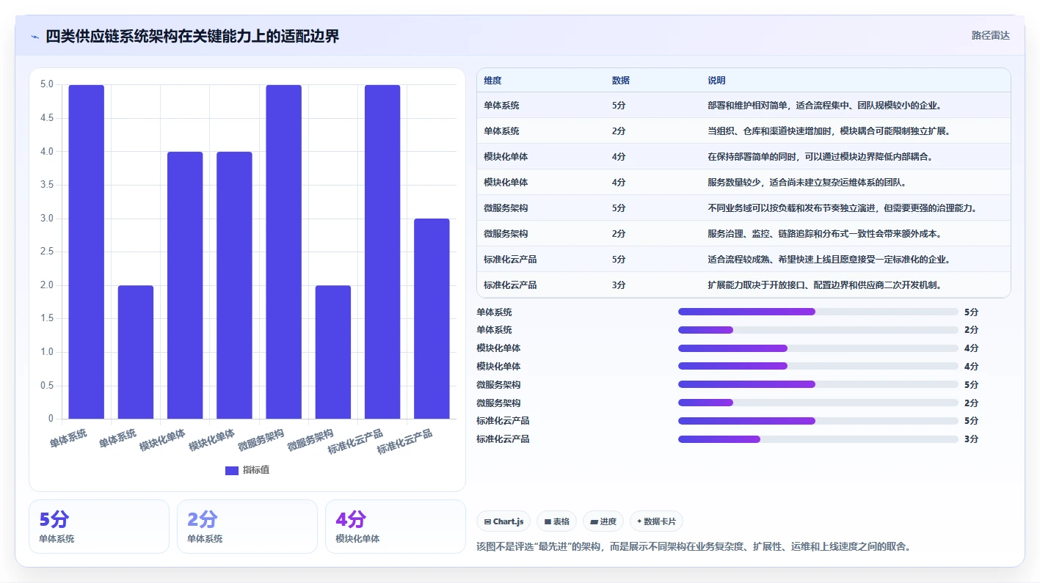Open the 5分 单体系统 data card

(x=99, y=527)
